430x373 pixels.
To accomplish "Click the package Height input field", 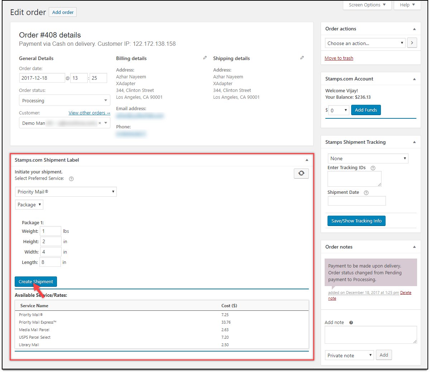I will point(51,241).
